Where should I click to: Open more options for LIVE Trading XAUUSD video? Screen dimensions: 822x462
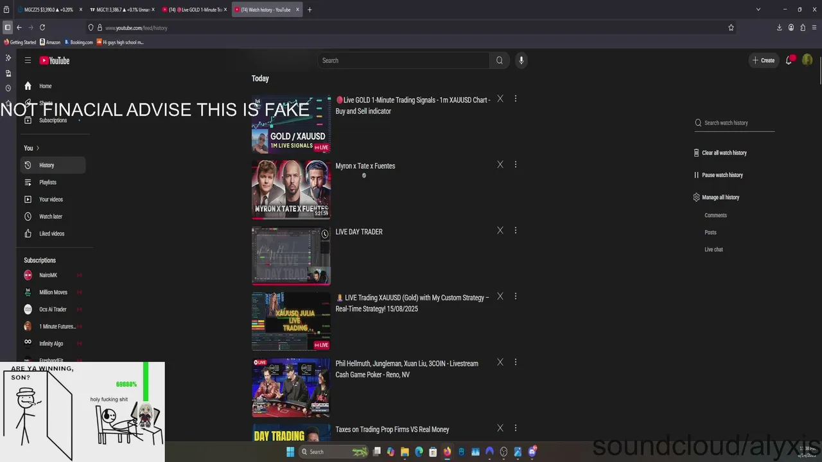coord(515,296)
